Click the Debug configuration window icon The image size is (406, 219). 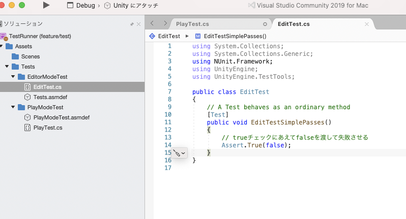tap(70, 6)
